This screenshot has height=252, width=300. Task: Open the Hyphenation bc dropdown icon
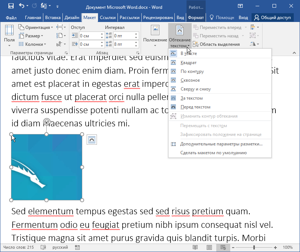pos(61,44)
